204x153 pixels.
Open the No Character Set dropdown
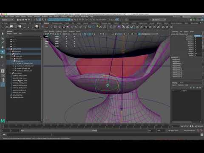pyautogui.click(x=190, y=130)
